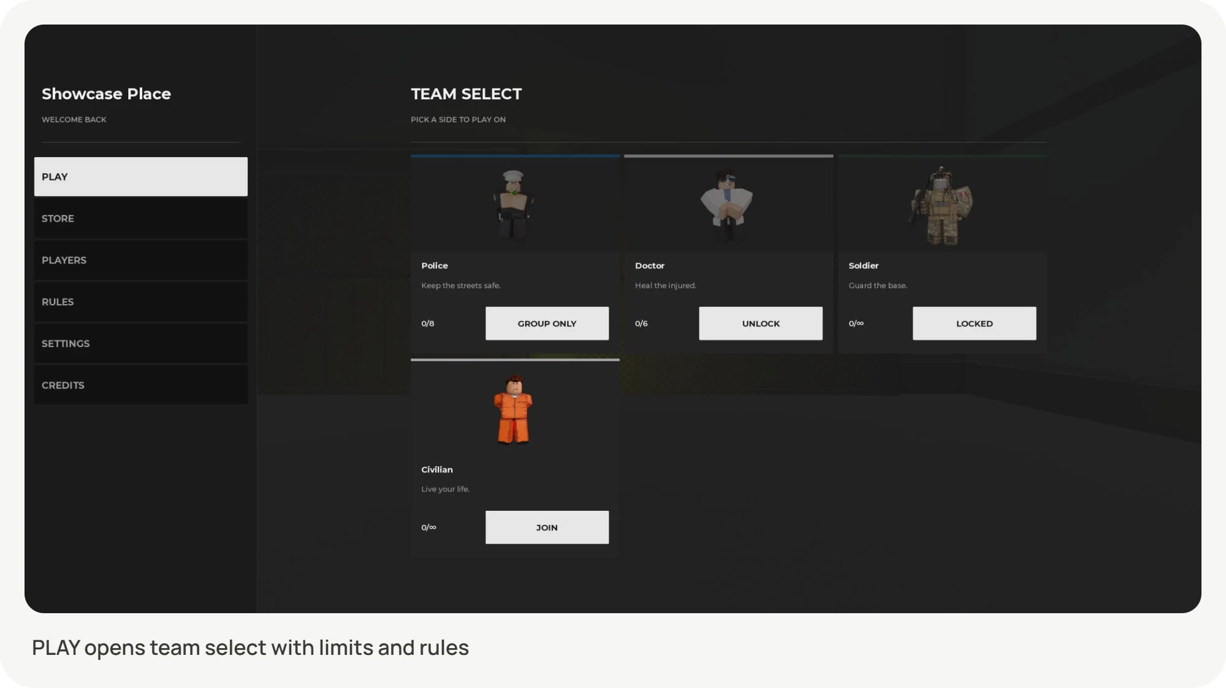Click UNLOCK on the Doctor team
Image resolution: width=1226 pixels, height=688 pixels.
click(761, 323)
